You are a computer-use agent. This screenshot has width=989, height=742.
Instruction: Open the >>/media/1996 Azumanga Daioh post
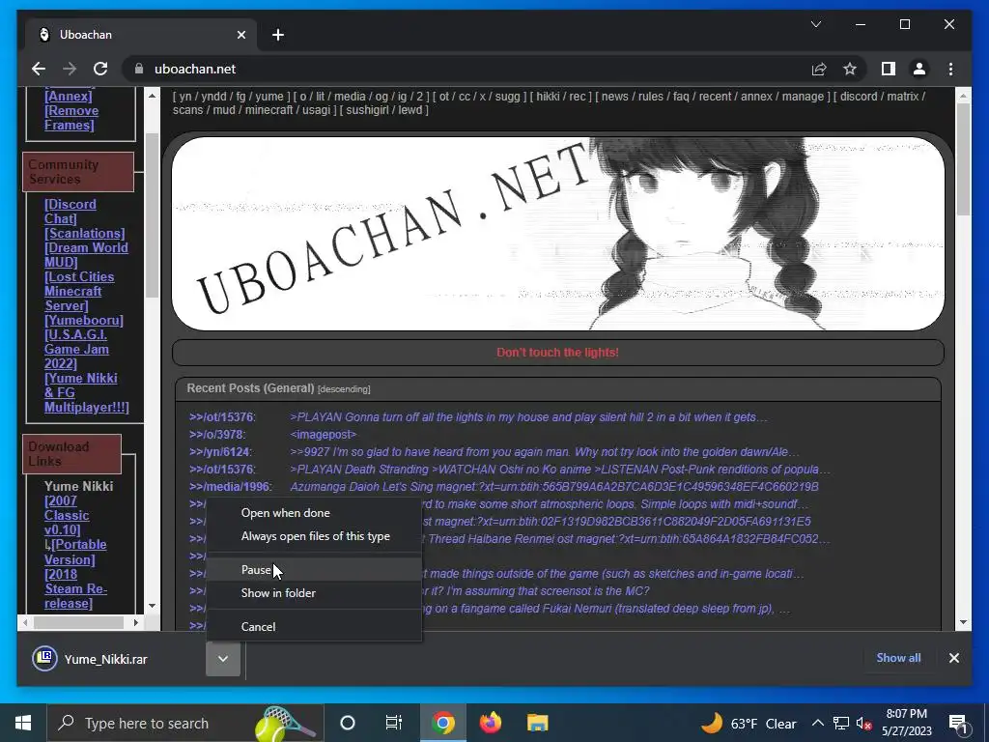230,487
